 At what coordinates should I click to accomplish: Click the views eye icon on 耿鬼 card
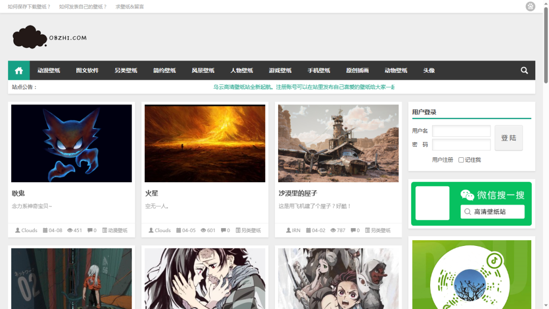coord(70,231)
